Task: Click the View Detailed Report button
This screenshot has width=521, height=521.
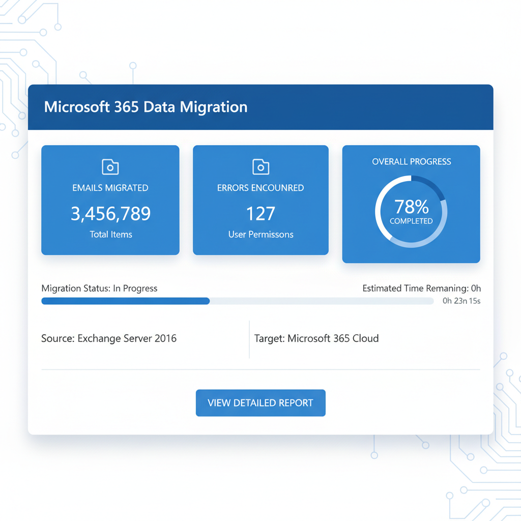Action: (260, 403)
